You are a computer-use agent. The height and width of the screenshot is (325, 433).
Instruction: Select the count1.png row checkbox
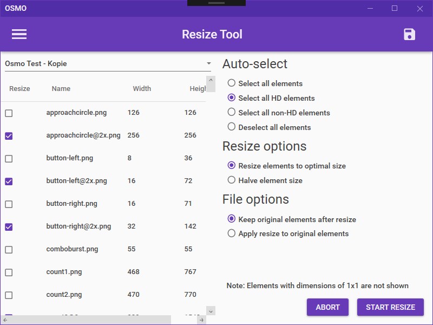pyautogui.click(x=9, y=272)
